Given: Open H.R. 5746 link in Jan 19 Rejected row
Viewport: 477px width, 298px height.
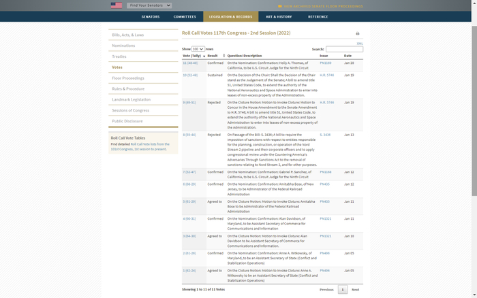Looking at the screenshot, I should [x=326, y=102].
